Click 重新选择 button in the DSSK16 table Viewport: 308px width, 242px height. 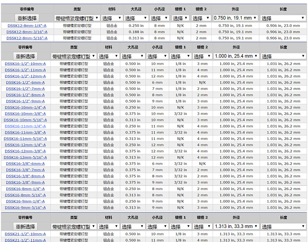(x=25, y=56)
